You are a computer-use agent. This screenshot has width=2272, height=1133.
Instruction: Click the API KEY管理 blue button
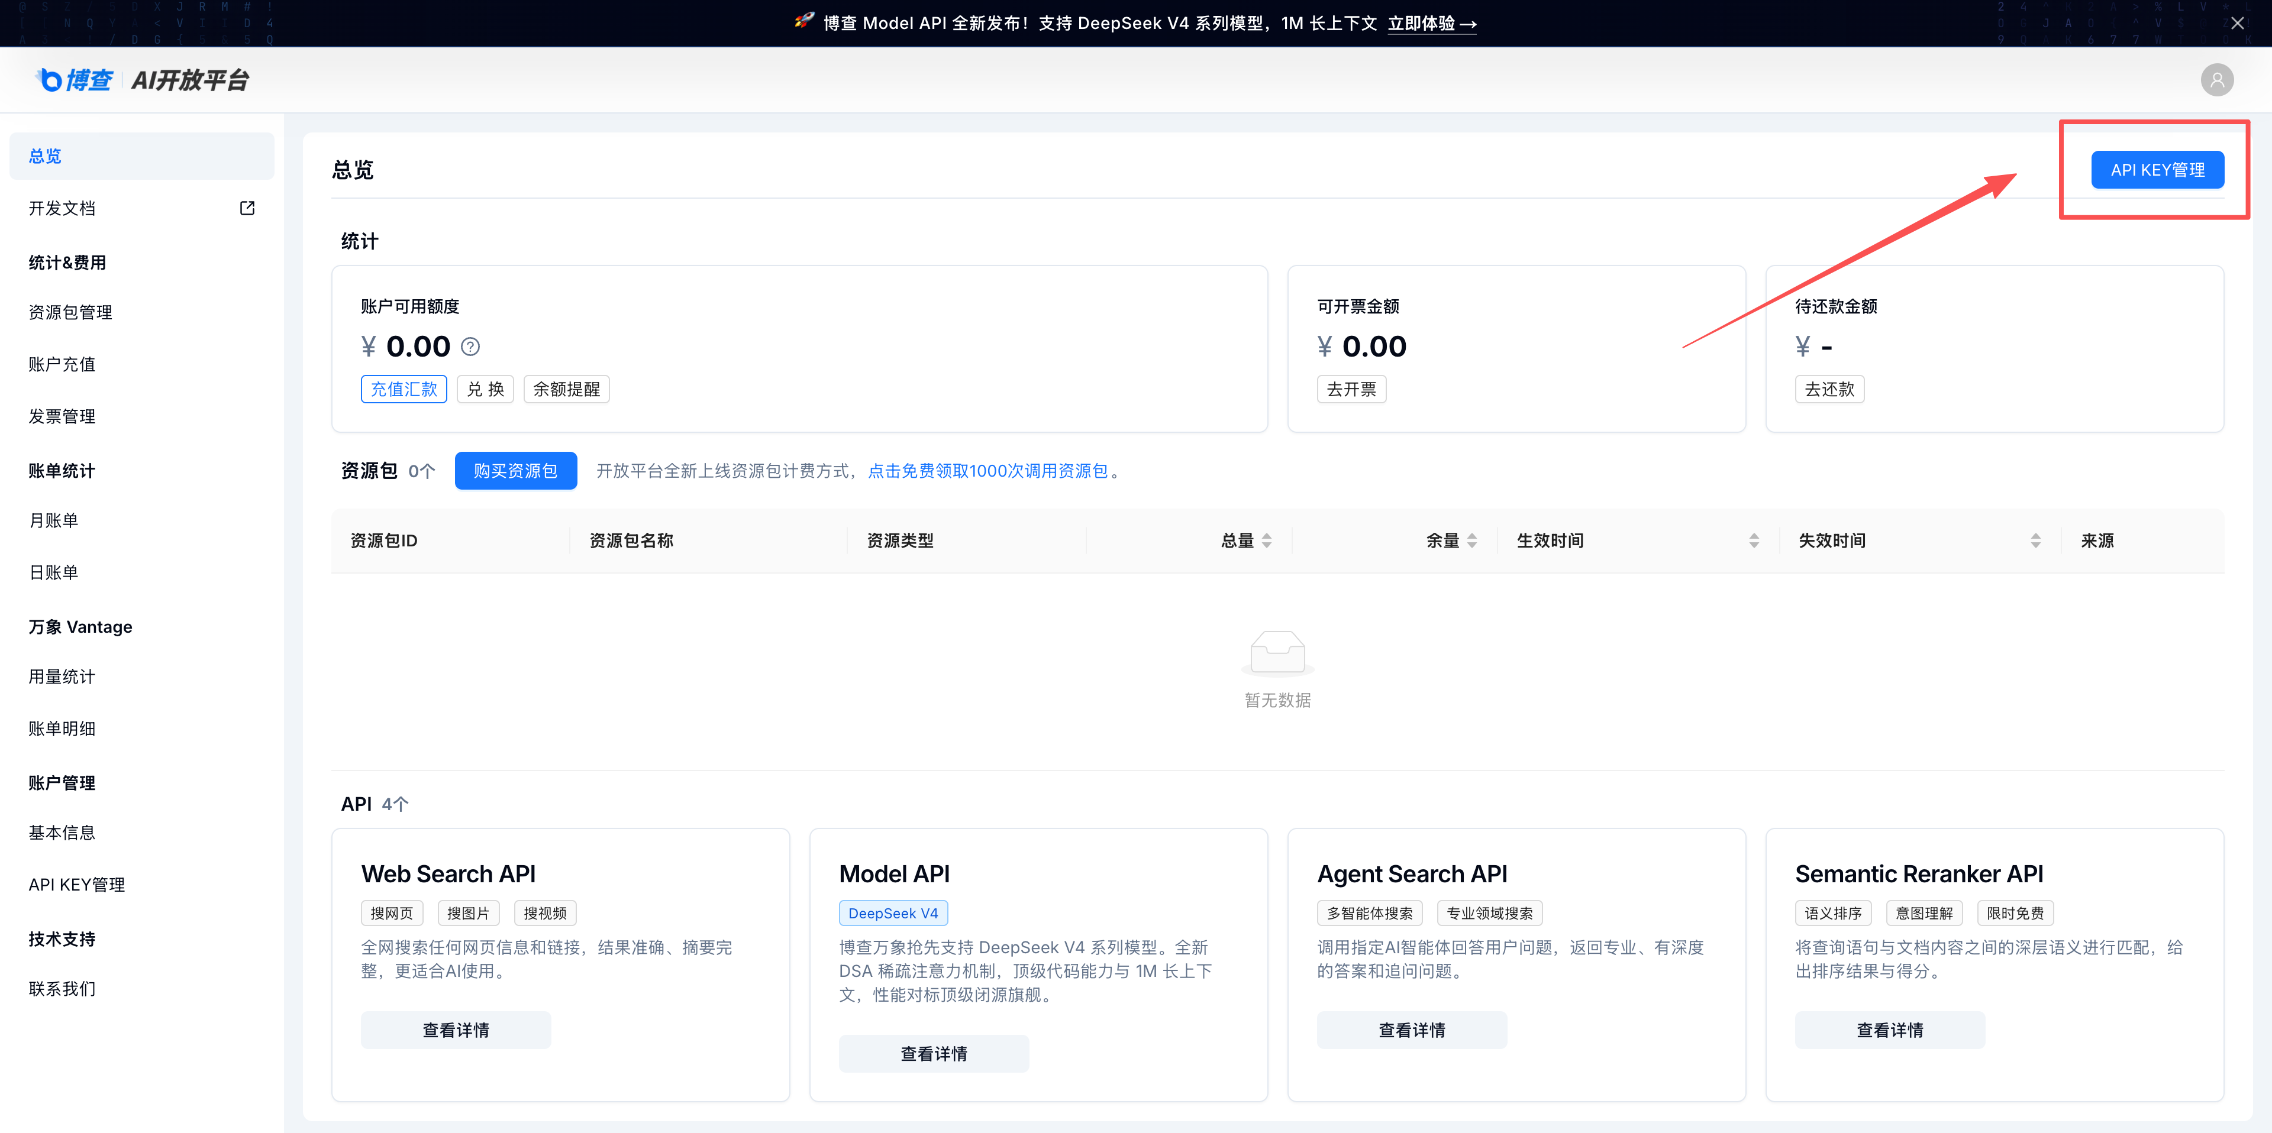point(2157,169)
